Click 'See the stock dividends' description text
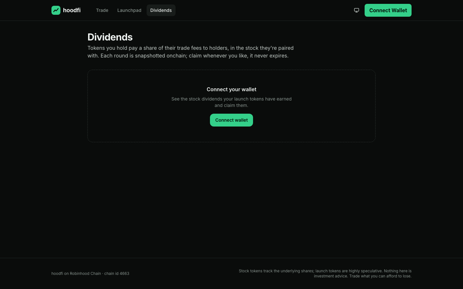Viewport: 463px width, 289px height. (x=232, y=102)
